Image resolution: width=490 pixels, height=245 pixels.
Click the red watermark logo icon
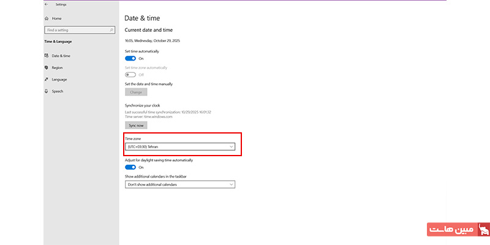tap(483, 231)
